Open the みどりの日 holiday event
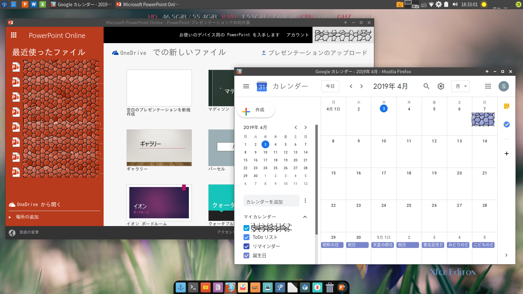The width and height of the screenshot is (523, 294). tap(458, 245)
